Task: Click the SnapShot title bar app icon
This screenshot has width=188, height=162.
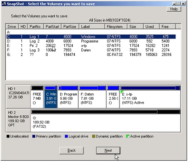Action: (4, 4)
